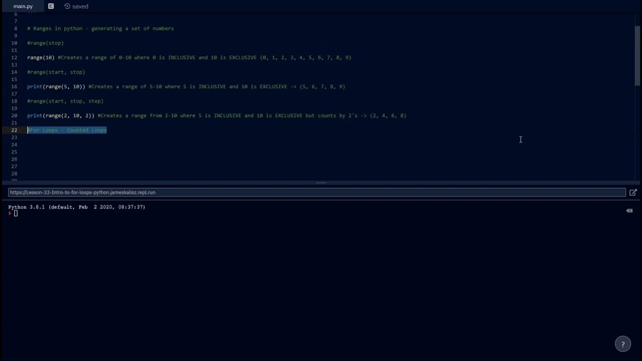
Task: Click the 'saved' status label
Action: tap(80, 7)
